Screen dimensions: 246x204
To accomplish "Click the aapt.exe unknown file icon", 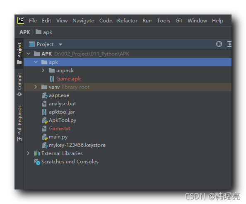I will coord(45,95).
